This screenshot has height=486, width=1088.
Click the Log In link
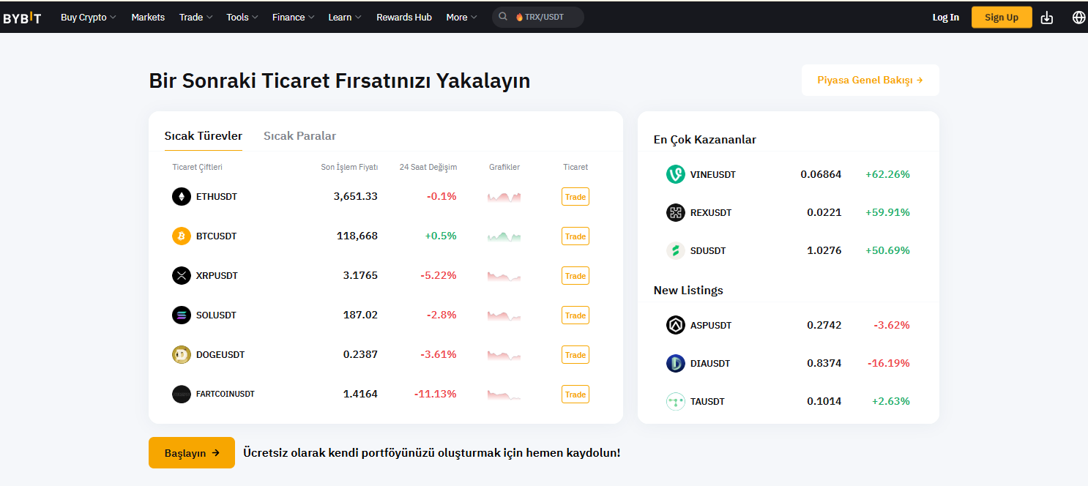[x=945, y=18]
